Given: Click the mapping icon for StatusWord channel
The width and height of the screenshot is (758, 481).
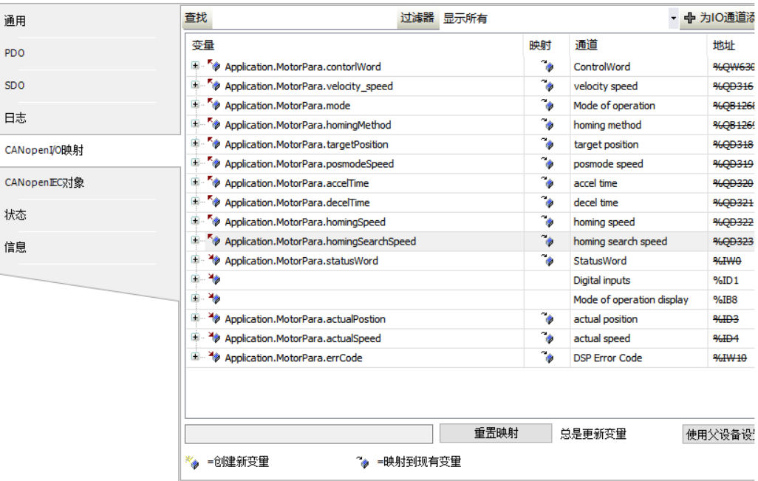Looking at the screenshot, I should (x=547, y=259).
